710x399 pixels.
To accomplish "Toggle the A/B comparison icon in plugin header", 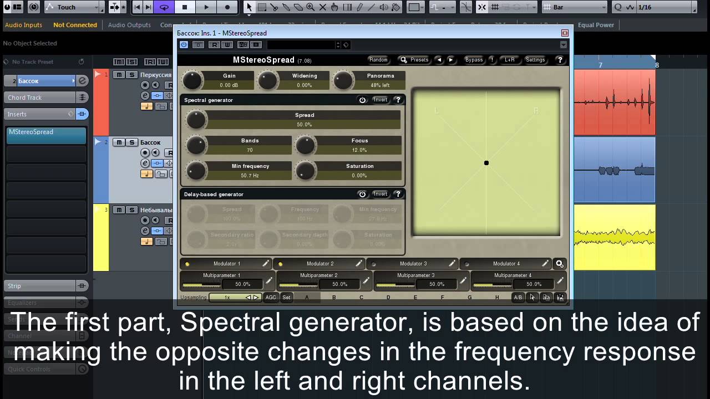I will [243, 45].
